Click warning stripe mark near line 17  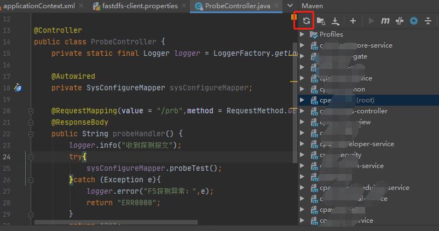tap(293, 82)
